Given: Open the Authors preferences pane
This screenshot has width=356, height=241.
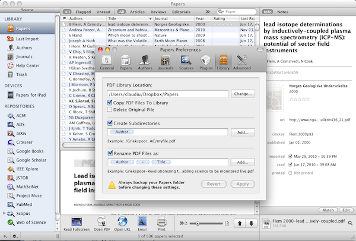Looking at the screenshot, I should [145, 62].
